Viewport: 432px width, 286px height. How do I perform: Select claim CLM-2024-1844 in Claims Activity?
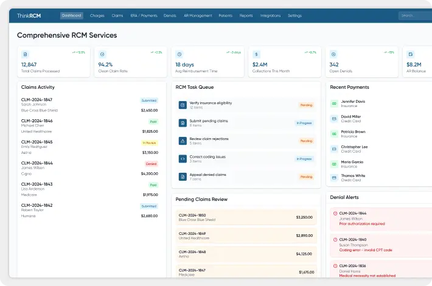89,169
